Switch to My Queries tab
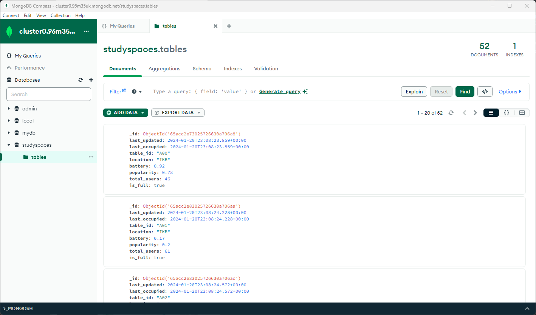Screen dimensions: 536x315 tap(123, 26)
